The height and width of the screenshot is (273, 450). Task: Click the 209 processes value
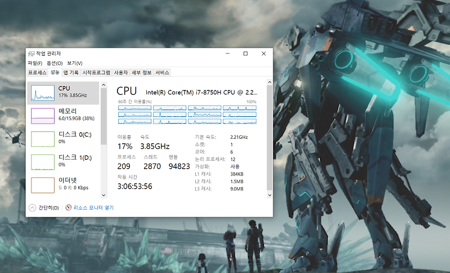[124, 166]
